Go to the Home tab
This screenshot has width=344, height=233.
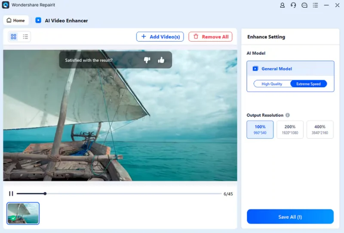pyautogui.click(x=16, y=20)
